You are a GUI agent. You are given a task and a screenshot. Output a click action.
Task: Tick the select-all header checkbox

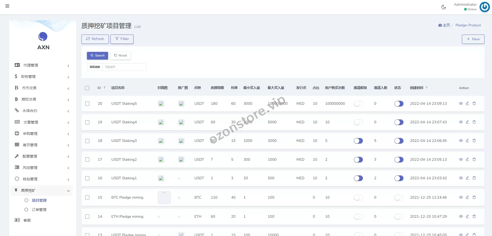pyautogui.click(x=87, y=88)
